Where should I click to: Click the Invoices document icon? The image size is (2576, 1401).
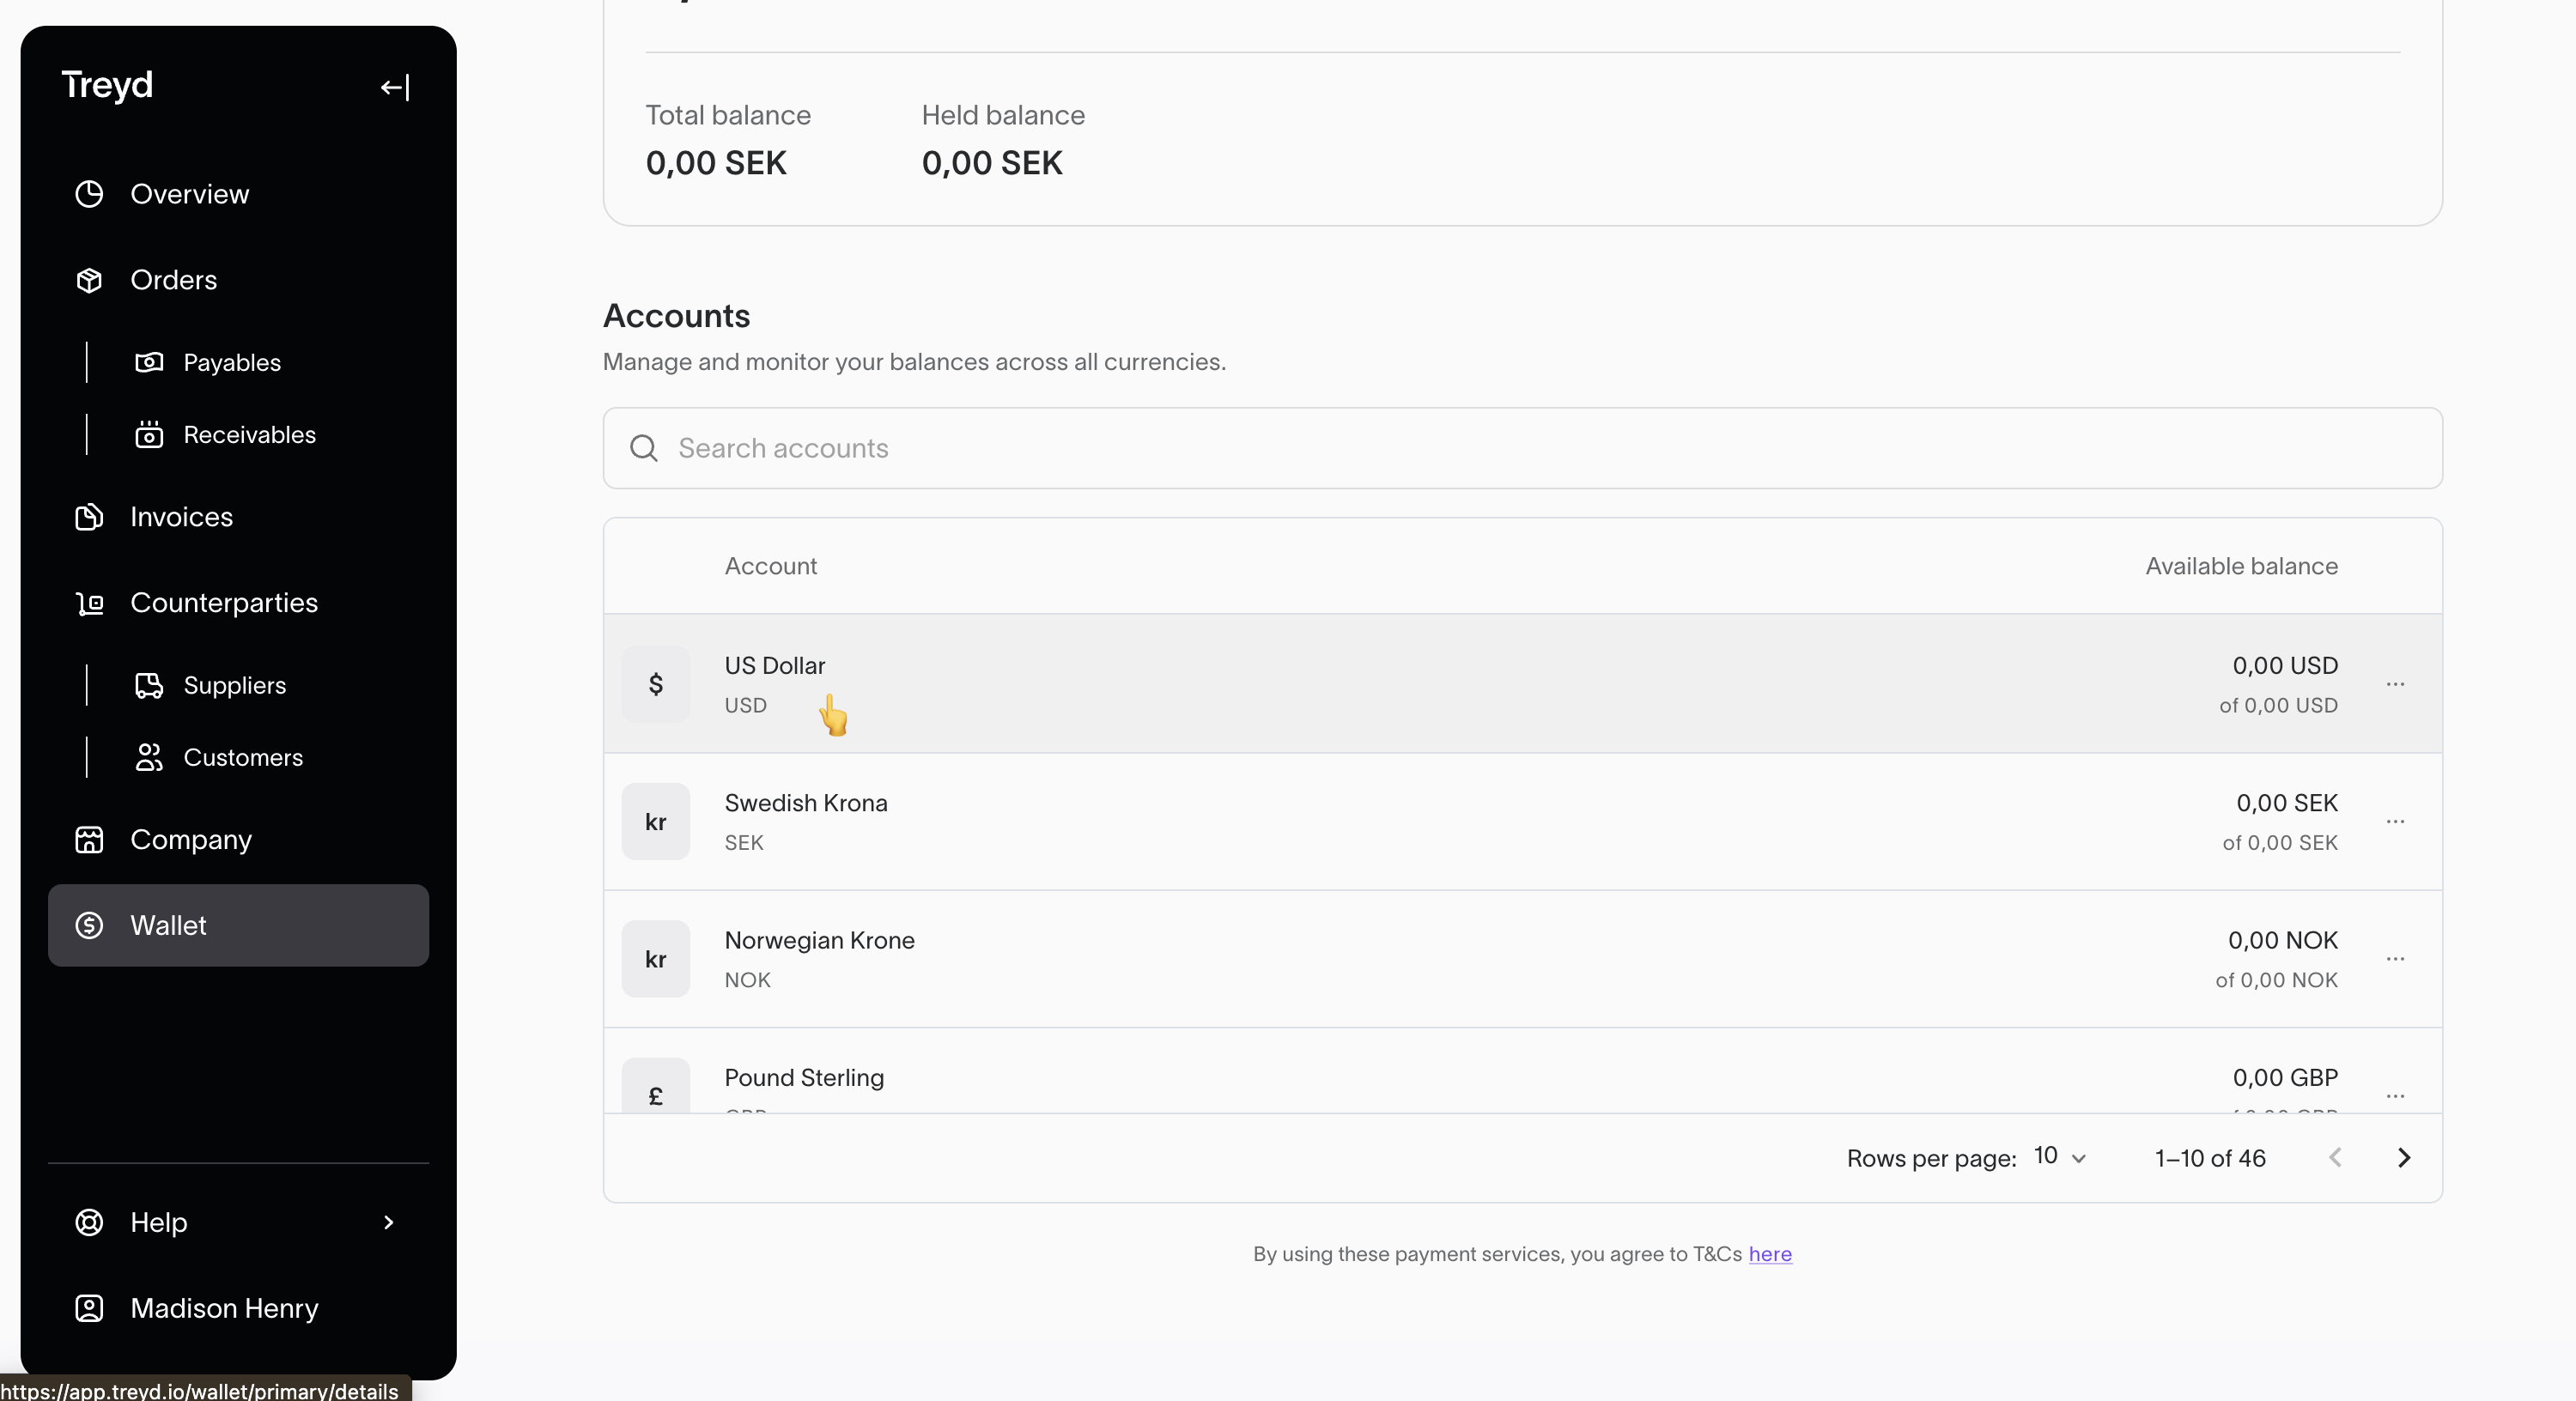(x=89, y=517)
